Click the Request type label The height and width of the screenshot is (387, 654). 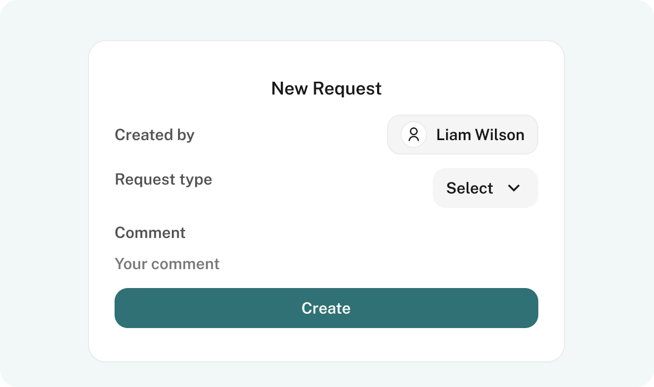pyautogui.click(x=163, y=180)
